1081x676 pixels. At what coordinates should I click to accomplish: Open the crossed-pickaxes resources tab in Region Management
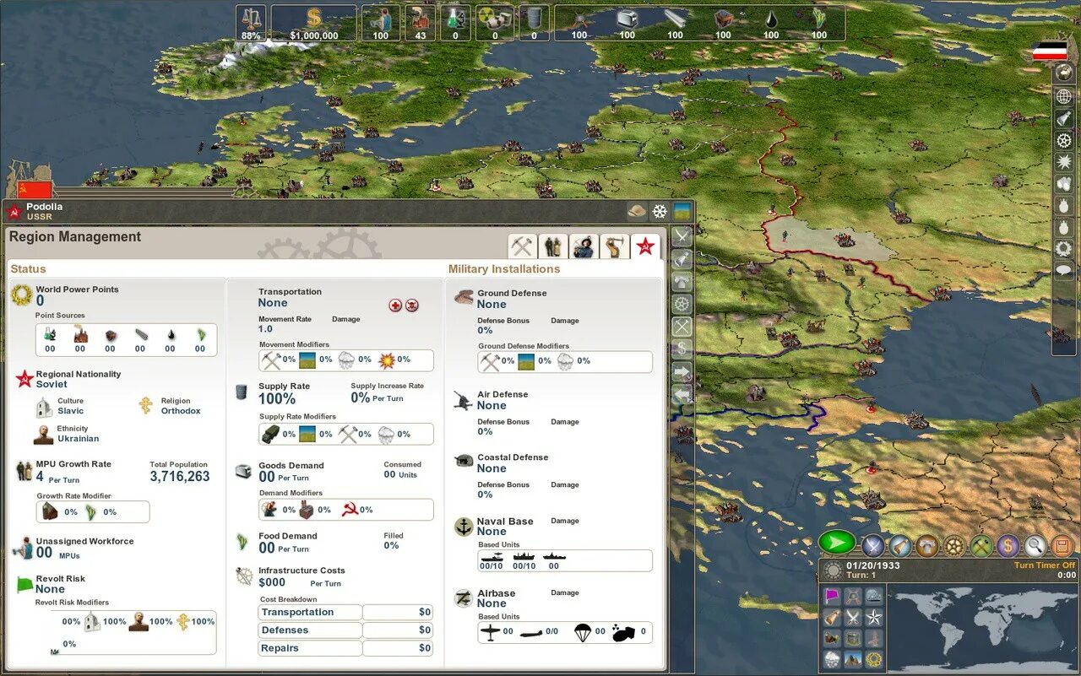(521, 246)
